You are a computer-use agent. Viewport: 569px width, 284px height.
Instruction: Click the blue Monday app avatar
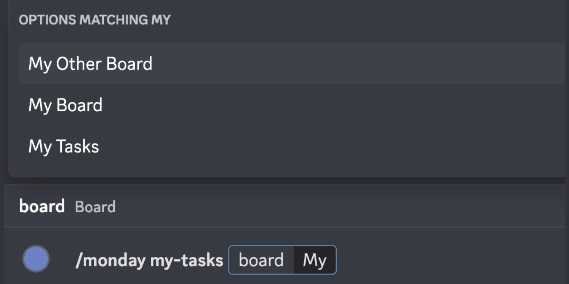(x=36, y=259)
